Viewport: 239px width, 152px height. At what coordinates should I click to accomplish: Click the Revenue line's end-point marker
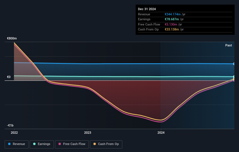click(234, 64)
